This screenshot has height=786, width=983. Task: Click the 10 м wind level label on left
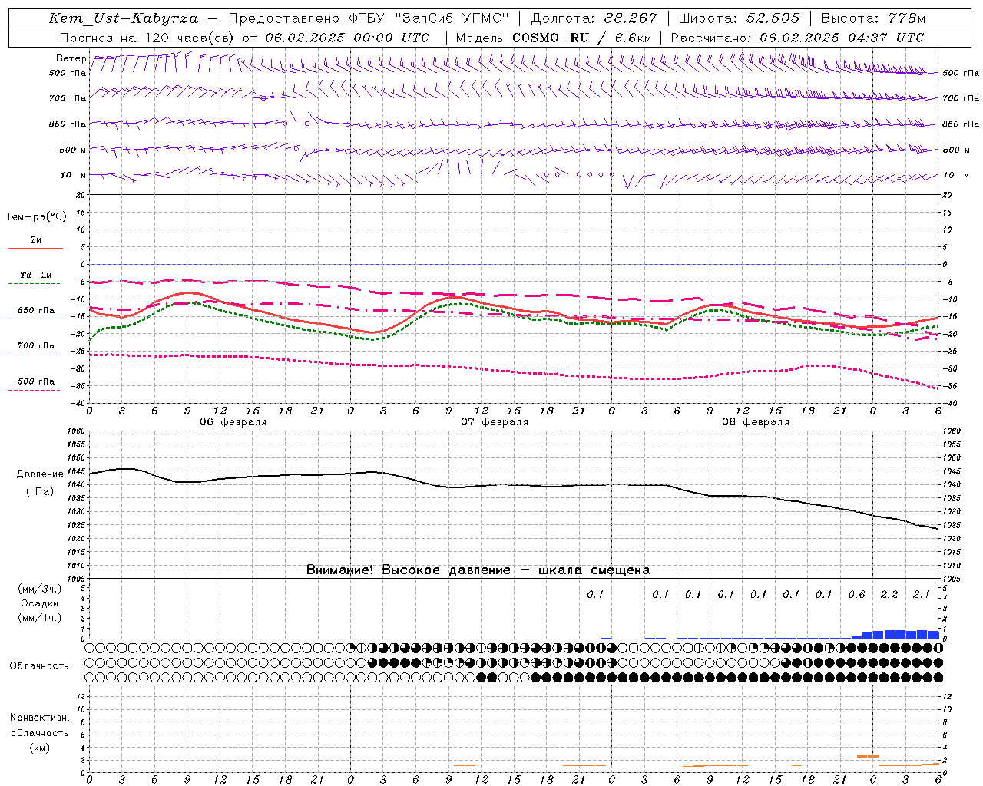[x=73, y=175]
